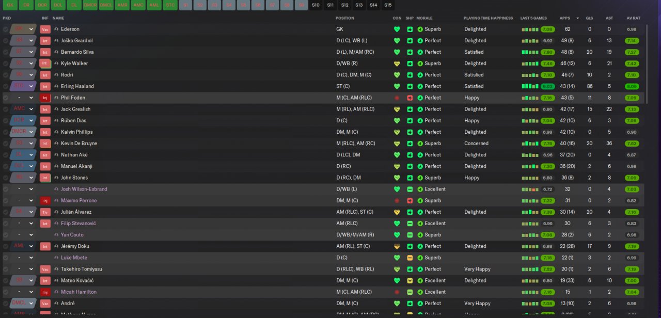
Task: Click Kyle Walker's yellow condition heart icon
Action: [397, 63]
